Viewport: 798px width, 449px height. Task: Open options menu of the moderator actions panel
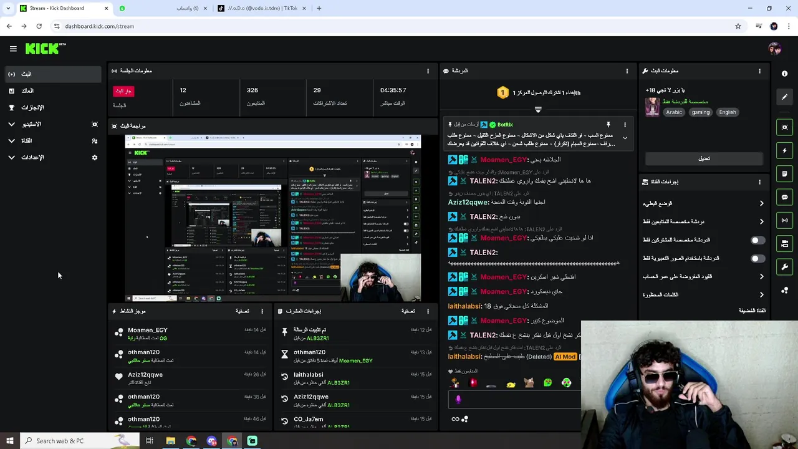pos(428,311)
